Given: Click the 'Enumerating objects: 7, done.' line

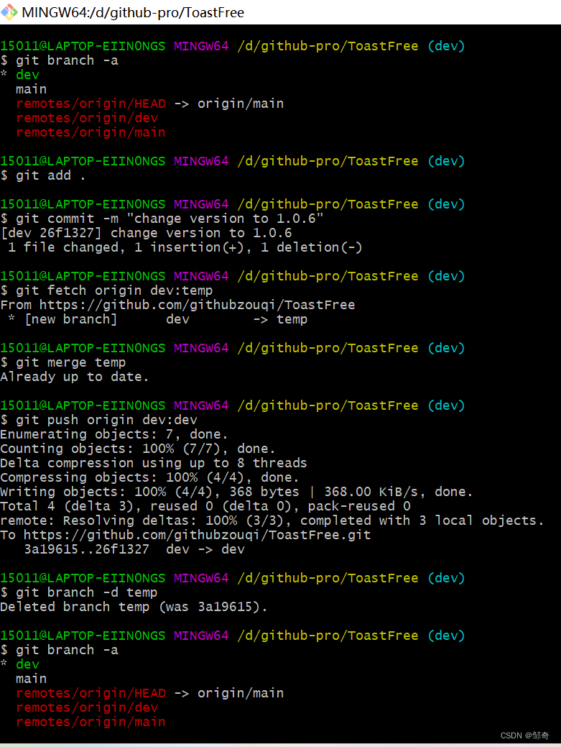Looking at the screenshot, I should click(x=114, y=434).
